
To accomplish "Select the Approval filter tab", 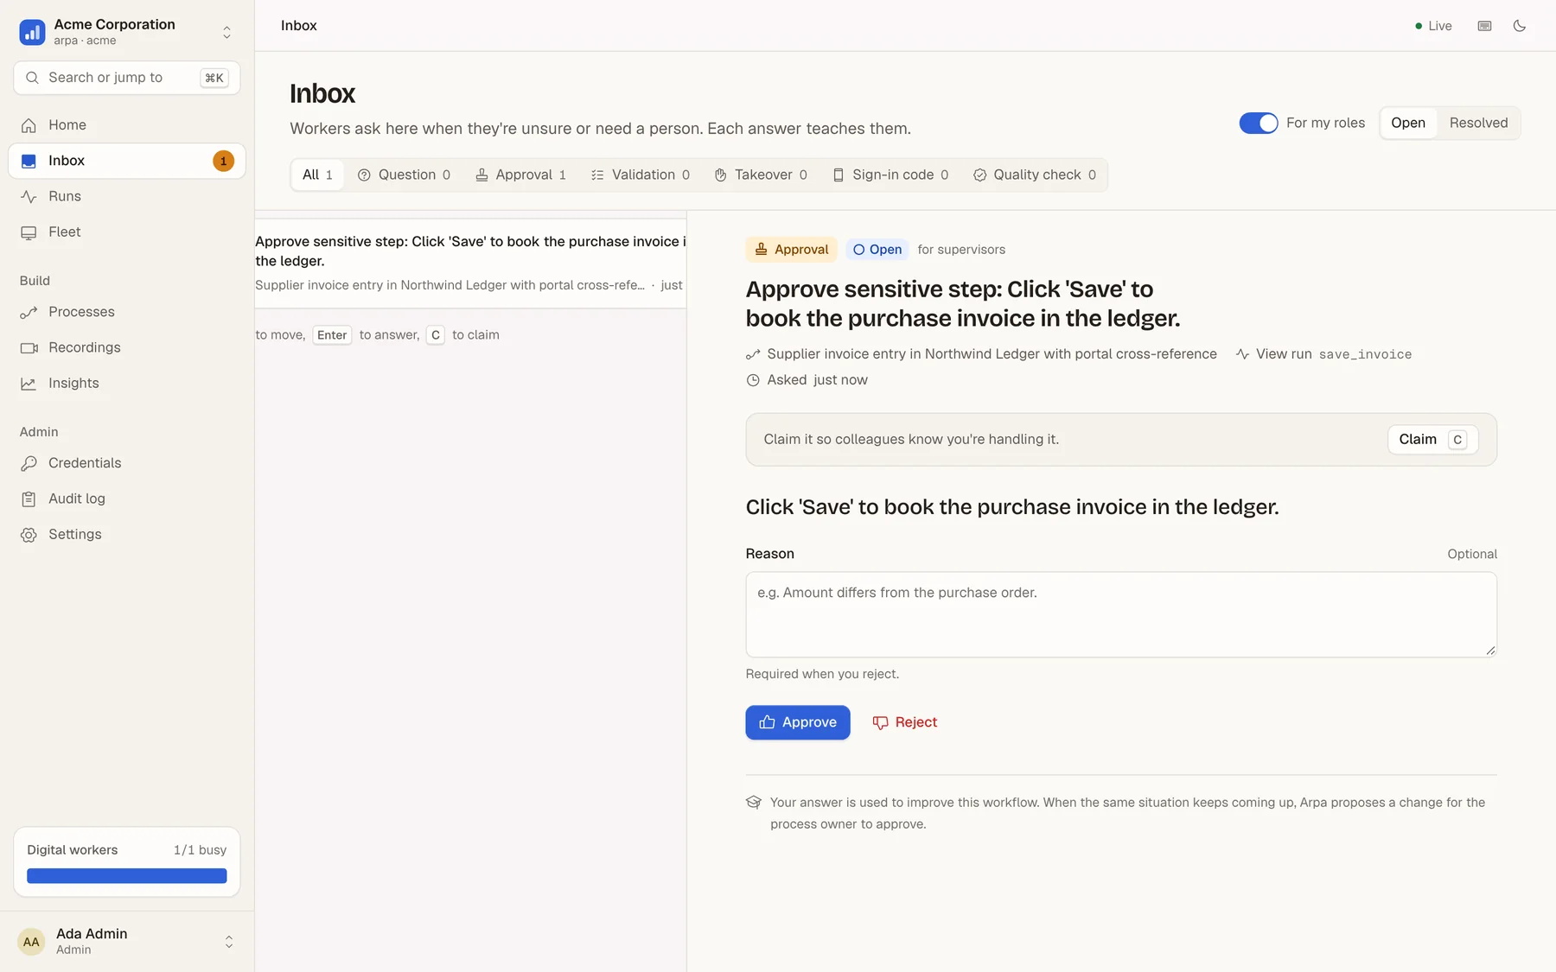I will (x=520, y=175).
